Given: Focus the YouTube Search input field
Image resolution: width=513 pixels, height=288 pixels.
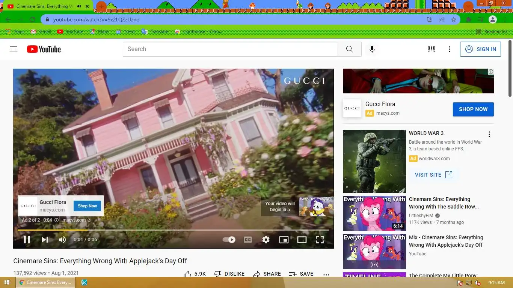Looking at the screenshot, I should click(230, 49).
